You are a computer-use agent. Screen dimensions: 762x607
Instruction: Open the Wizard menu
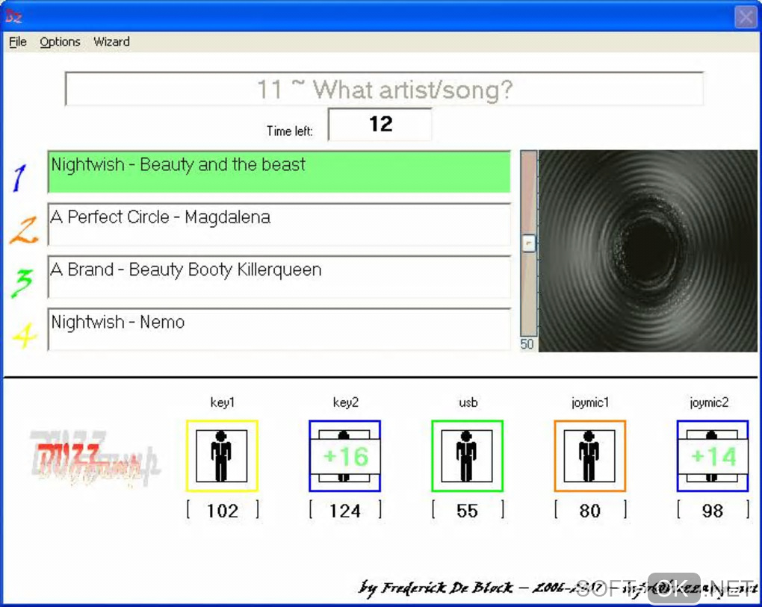[x=111, y=42]
